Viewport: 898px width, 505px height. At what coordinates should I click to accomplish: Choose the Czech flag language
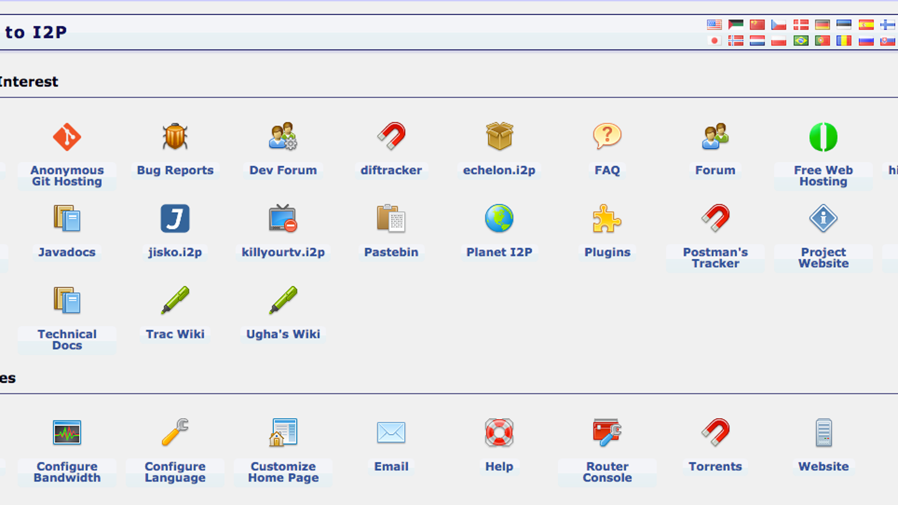pyautogui.click(x=778, y=25)
